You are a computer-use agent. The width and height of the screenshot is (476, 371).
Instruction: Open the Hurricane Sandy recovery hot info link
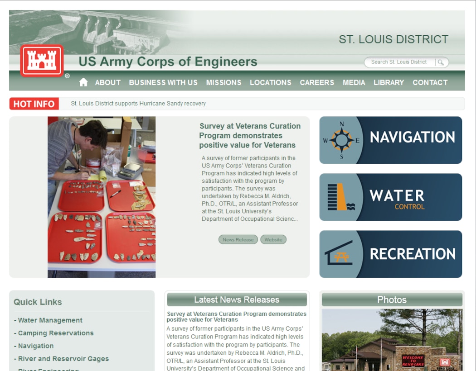(138, 104)
